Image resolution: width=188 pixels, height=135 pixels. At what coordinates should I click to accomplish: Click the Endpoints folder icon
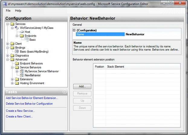tap(22, 36)
